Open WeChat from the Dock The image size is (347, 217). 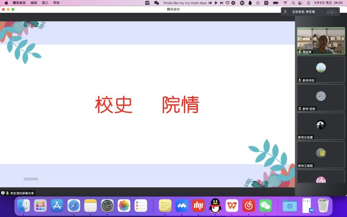(265, 206)
